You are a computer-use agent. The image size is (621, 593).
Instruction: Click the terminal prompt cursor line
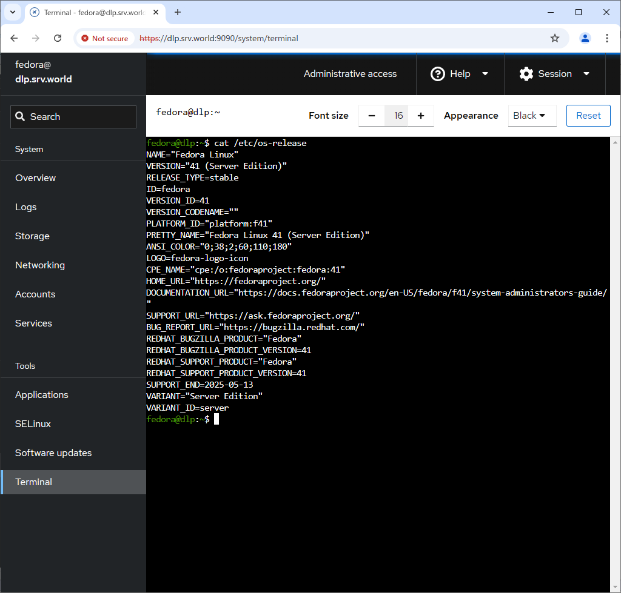click(x=183, y=419)
